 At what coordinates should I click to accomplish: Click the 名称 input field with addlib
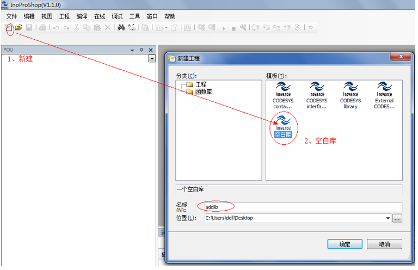point(303,207)
